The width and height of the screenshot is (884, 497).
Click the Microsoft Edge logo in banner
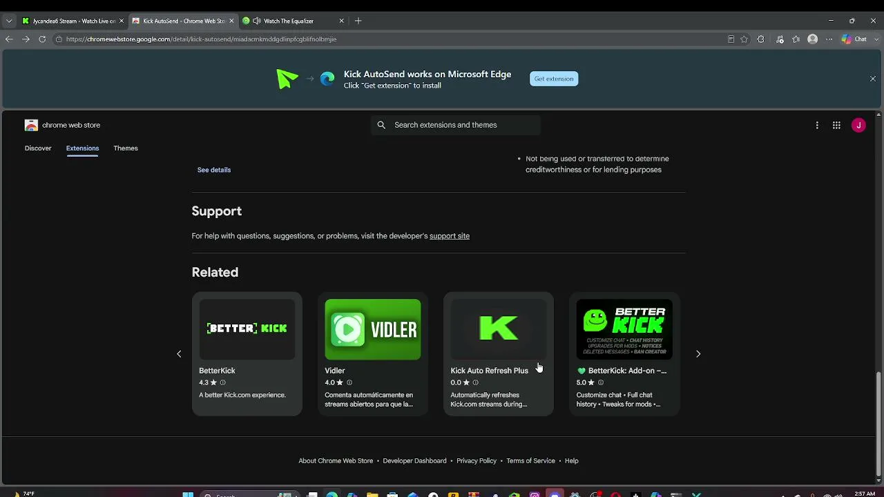[x=327, y=79]
